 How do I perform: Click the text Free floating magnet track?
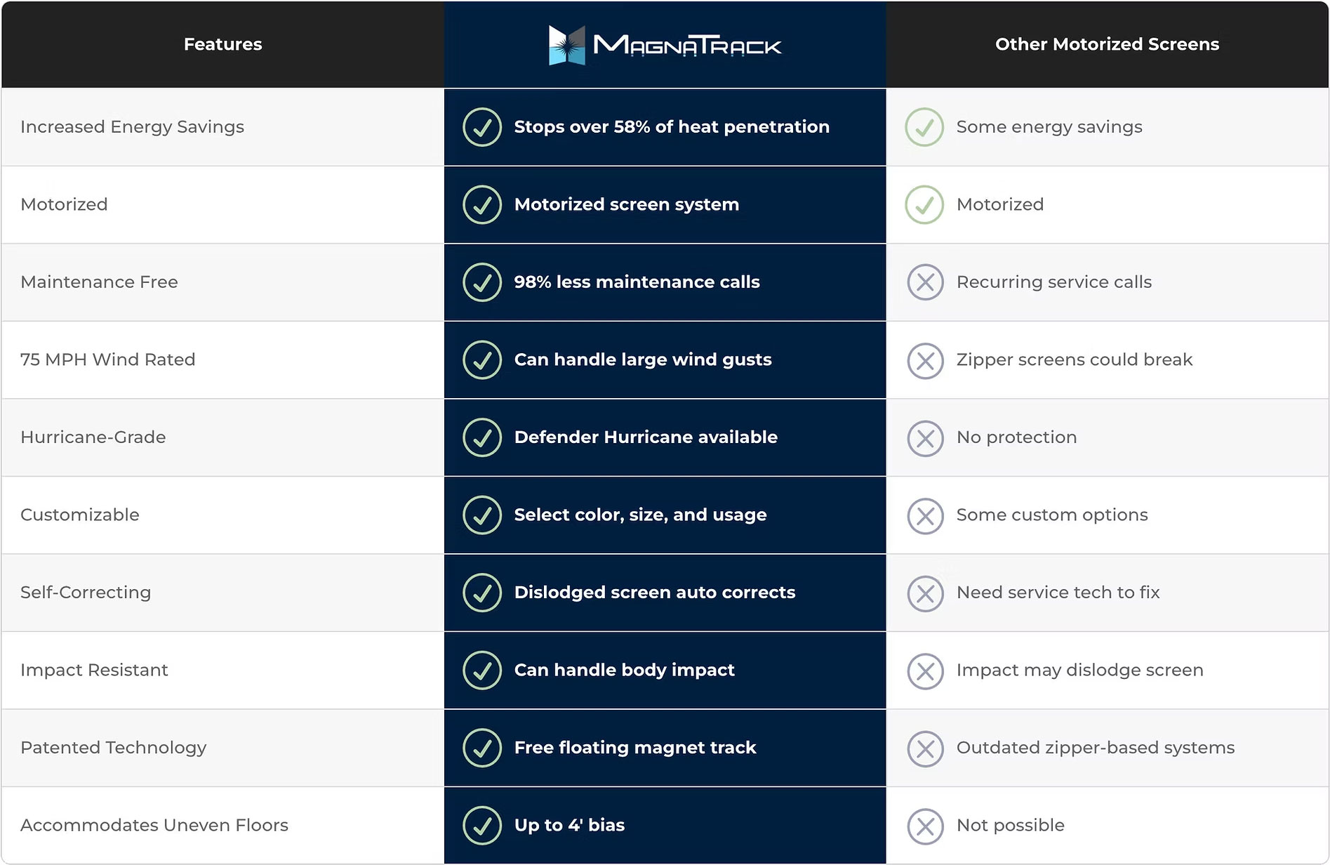click(635, 748)
